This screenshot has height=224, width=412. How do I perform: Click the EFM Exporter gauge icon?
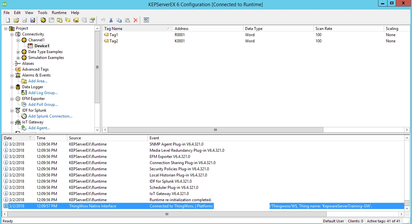18,99
